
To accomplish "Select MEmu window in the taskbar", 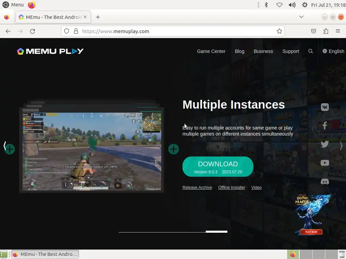I will click(45, 254).
